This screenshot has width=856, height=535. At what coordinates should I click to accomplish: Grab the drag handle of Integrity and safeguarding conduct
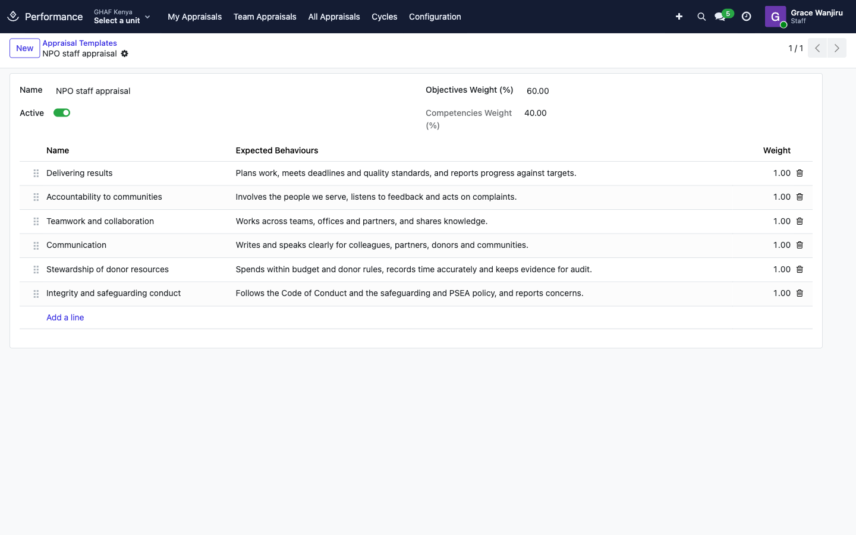[x=36, y=294]
